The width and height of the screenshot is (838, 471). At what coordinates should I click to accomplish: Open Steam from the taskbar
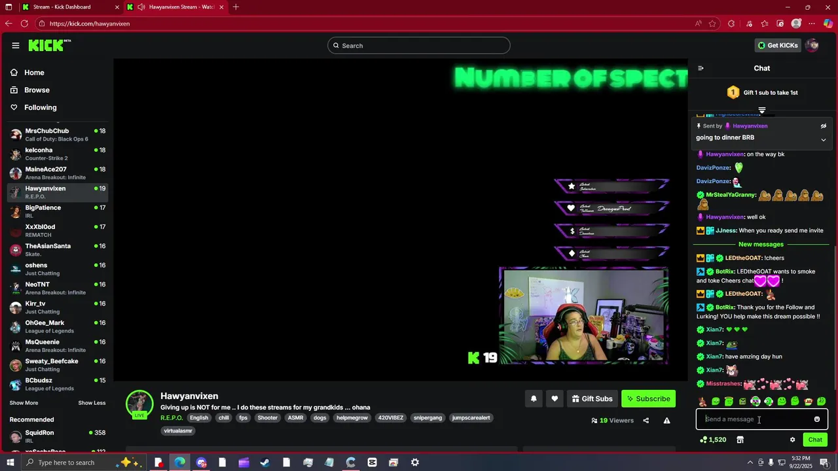click(264, 462)
